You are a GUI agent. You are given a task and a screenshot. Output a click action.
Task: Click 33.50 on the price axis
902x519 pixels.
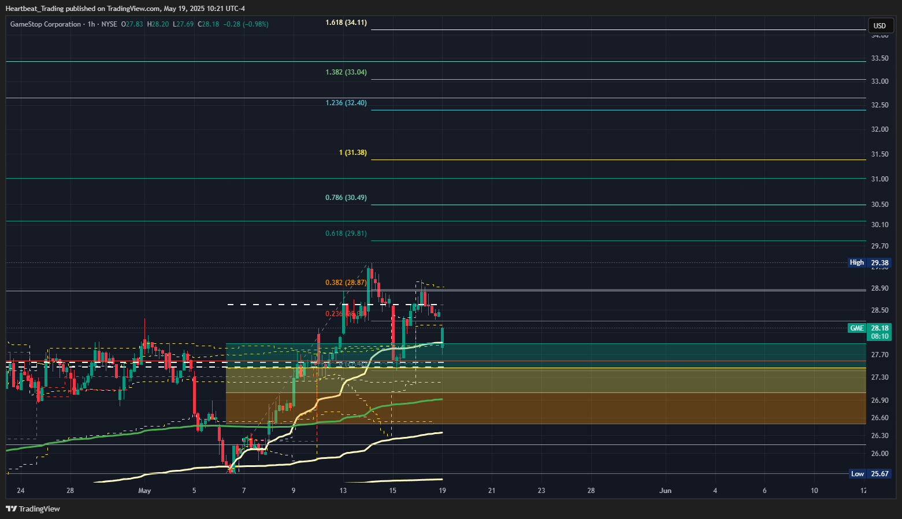coord(880,58)
